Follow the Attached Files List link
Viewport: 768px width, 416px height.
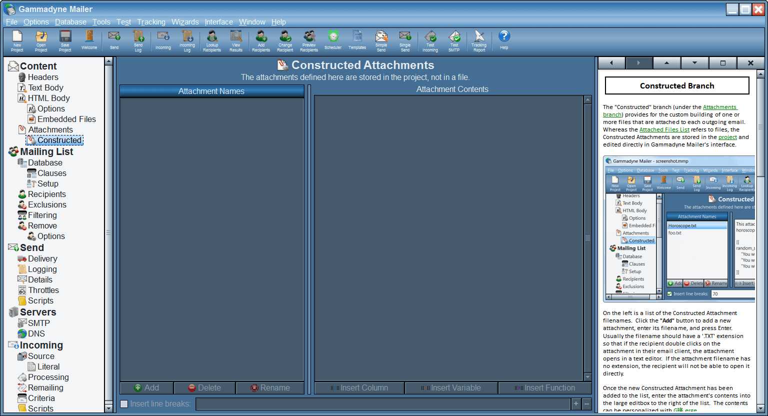(x=664, y=129)
